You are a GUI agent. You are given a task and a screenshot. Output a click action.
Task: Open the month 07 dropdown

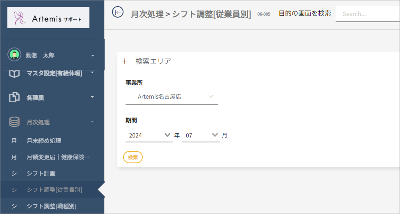tap(201, 135)
